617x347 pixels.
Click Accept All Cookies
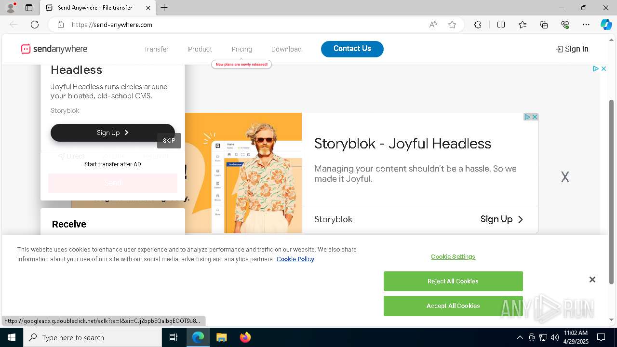[453, 306]
